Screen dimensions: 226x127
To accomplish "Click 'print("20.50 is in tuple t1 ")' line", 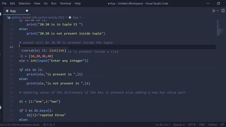I will 54,24.
